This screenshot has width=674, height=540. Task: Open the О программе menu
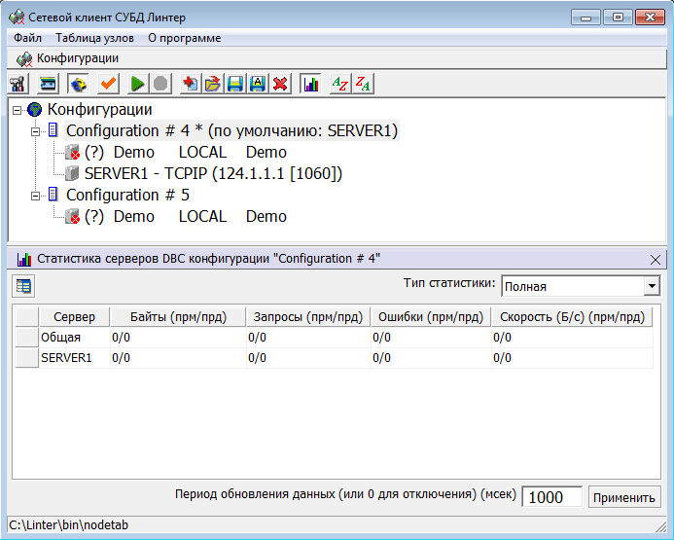185,38
